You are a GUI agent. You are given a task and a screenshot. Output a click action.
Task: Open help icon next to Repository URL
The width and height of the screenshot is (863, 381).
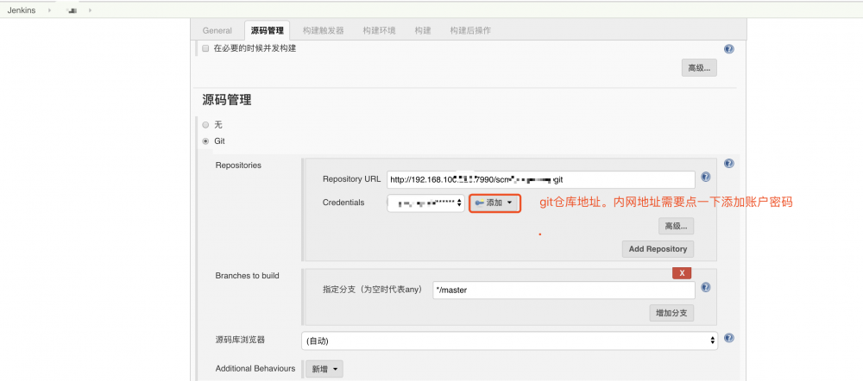point(706,177)
